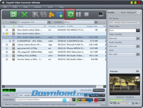This screenshot has width=143, height=108.
Task: Click the Add File toolbar icon
Action: click(14, 14)
